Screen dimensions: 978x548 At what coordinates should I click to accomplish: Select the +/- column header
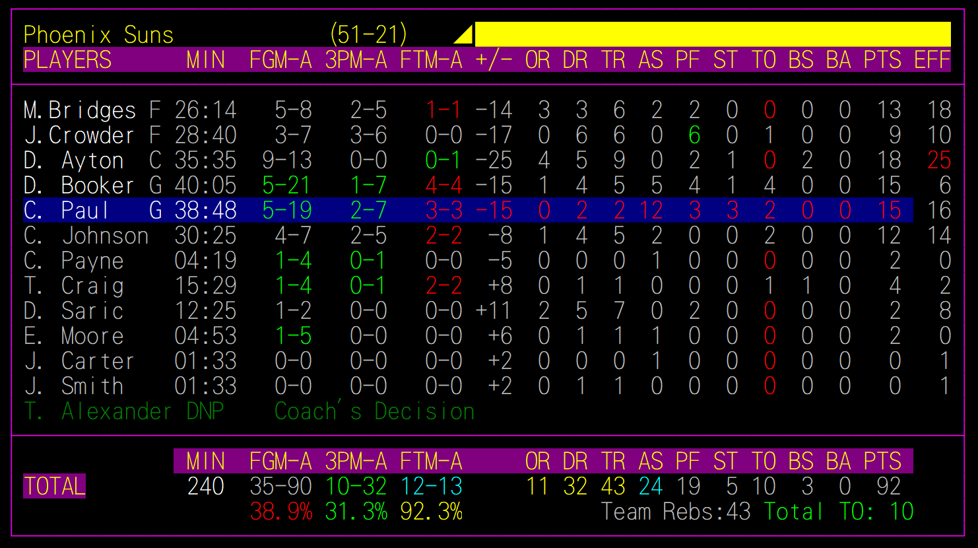494,60
